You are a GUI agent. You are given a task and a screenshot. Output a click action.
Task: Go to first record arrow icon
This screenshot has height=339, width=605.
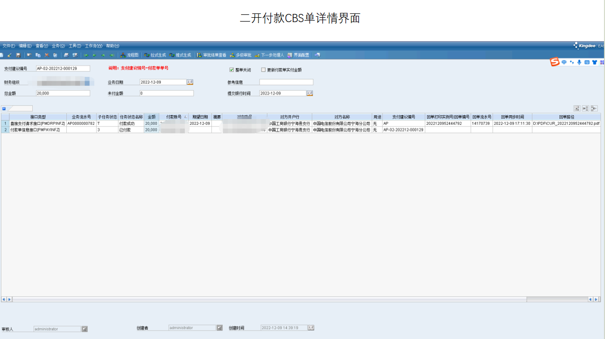pos(86,55)
